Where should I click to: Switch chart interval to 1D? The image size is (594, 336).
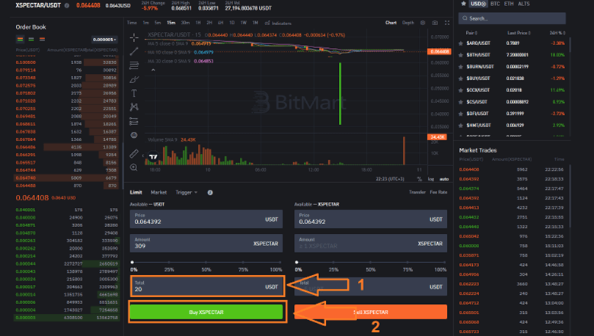pos(232,23)
